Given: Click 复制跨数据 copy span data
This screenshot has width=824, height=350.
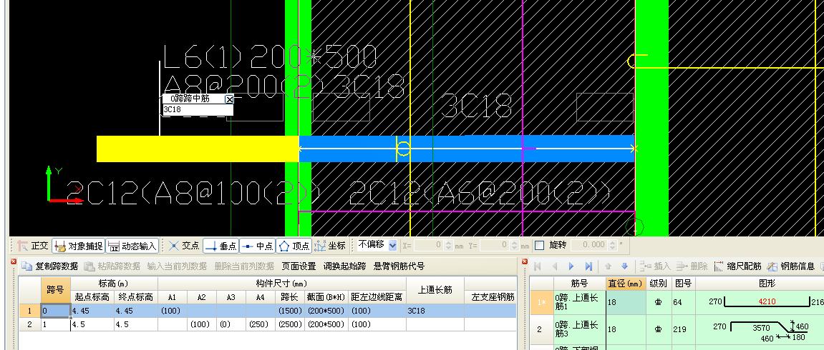Looking at the screenshot, I should click(x=50, y=266).
